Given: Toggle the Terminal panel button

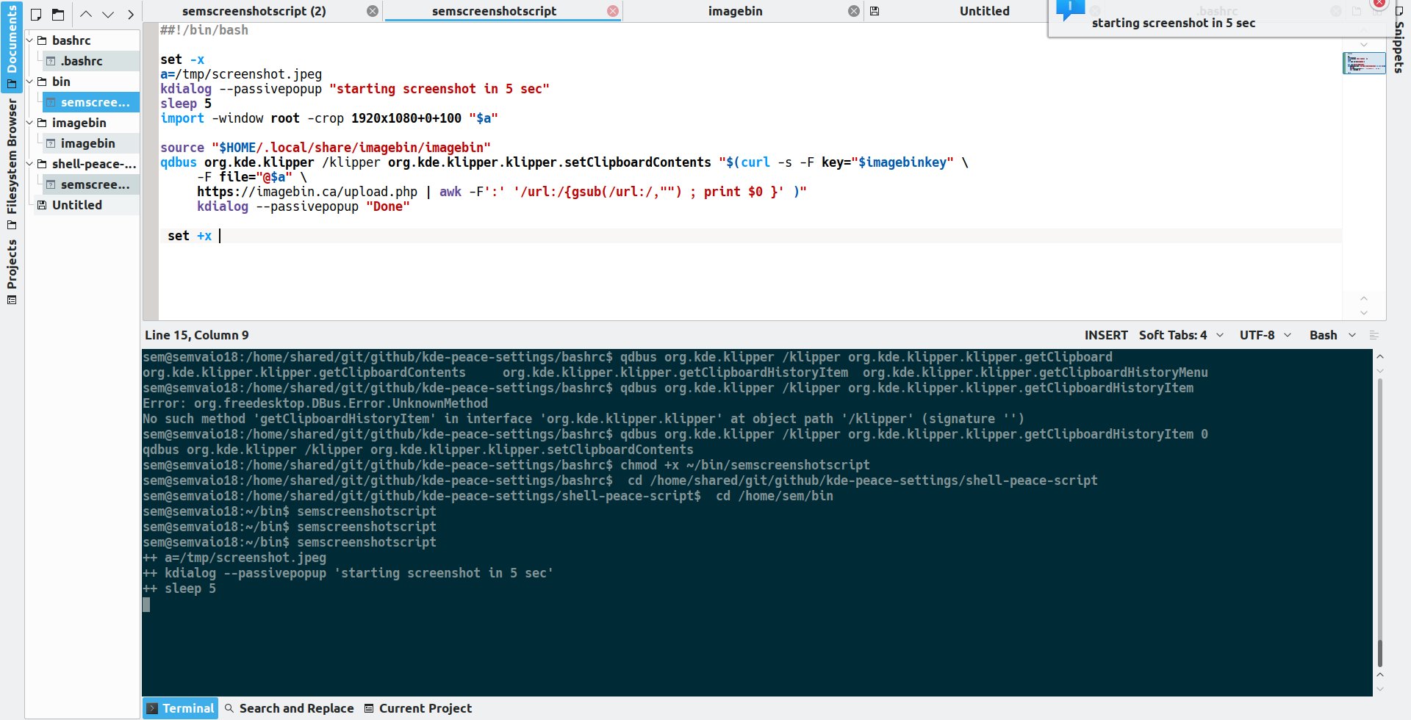Looking at the screenshot, I should point(181,708).
